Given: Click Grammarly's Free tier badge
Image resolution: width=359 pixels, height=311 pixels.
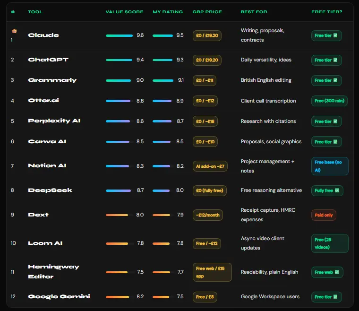Looking at the screenshot, I should pos(326,80).
